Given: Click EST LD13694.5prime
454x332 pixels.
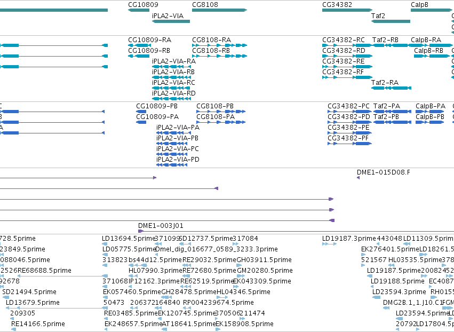Looking at the screenshot, I should click(129, 239).
